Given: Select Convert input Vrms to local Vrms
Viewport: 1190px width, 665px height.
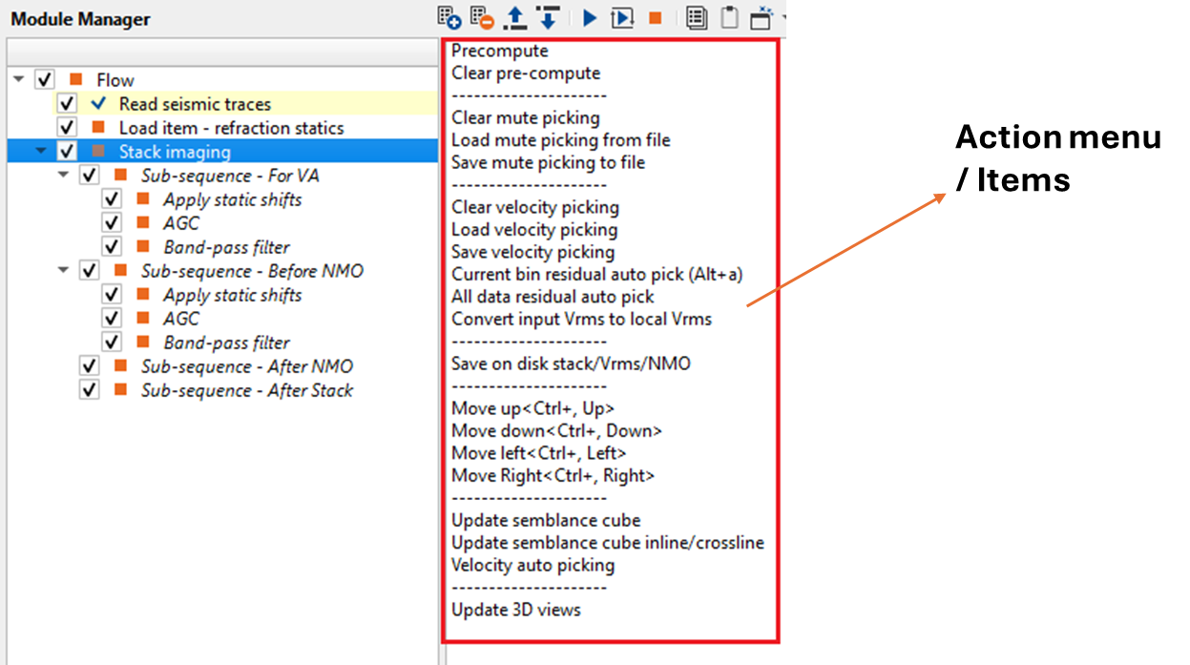Looking at the screenshot, I should coord(581,319).
